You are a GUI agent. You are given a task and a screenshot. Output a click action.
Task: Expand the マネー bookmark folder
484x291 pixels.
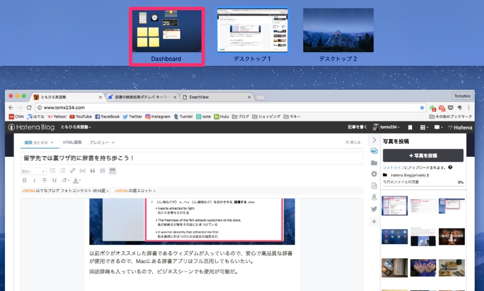[x=292, y=116]
